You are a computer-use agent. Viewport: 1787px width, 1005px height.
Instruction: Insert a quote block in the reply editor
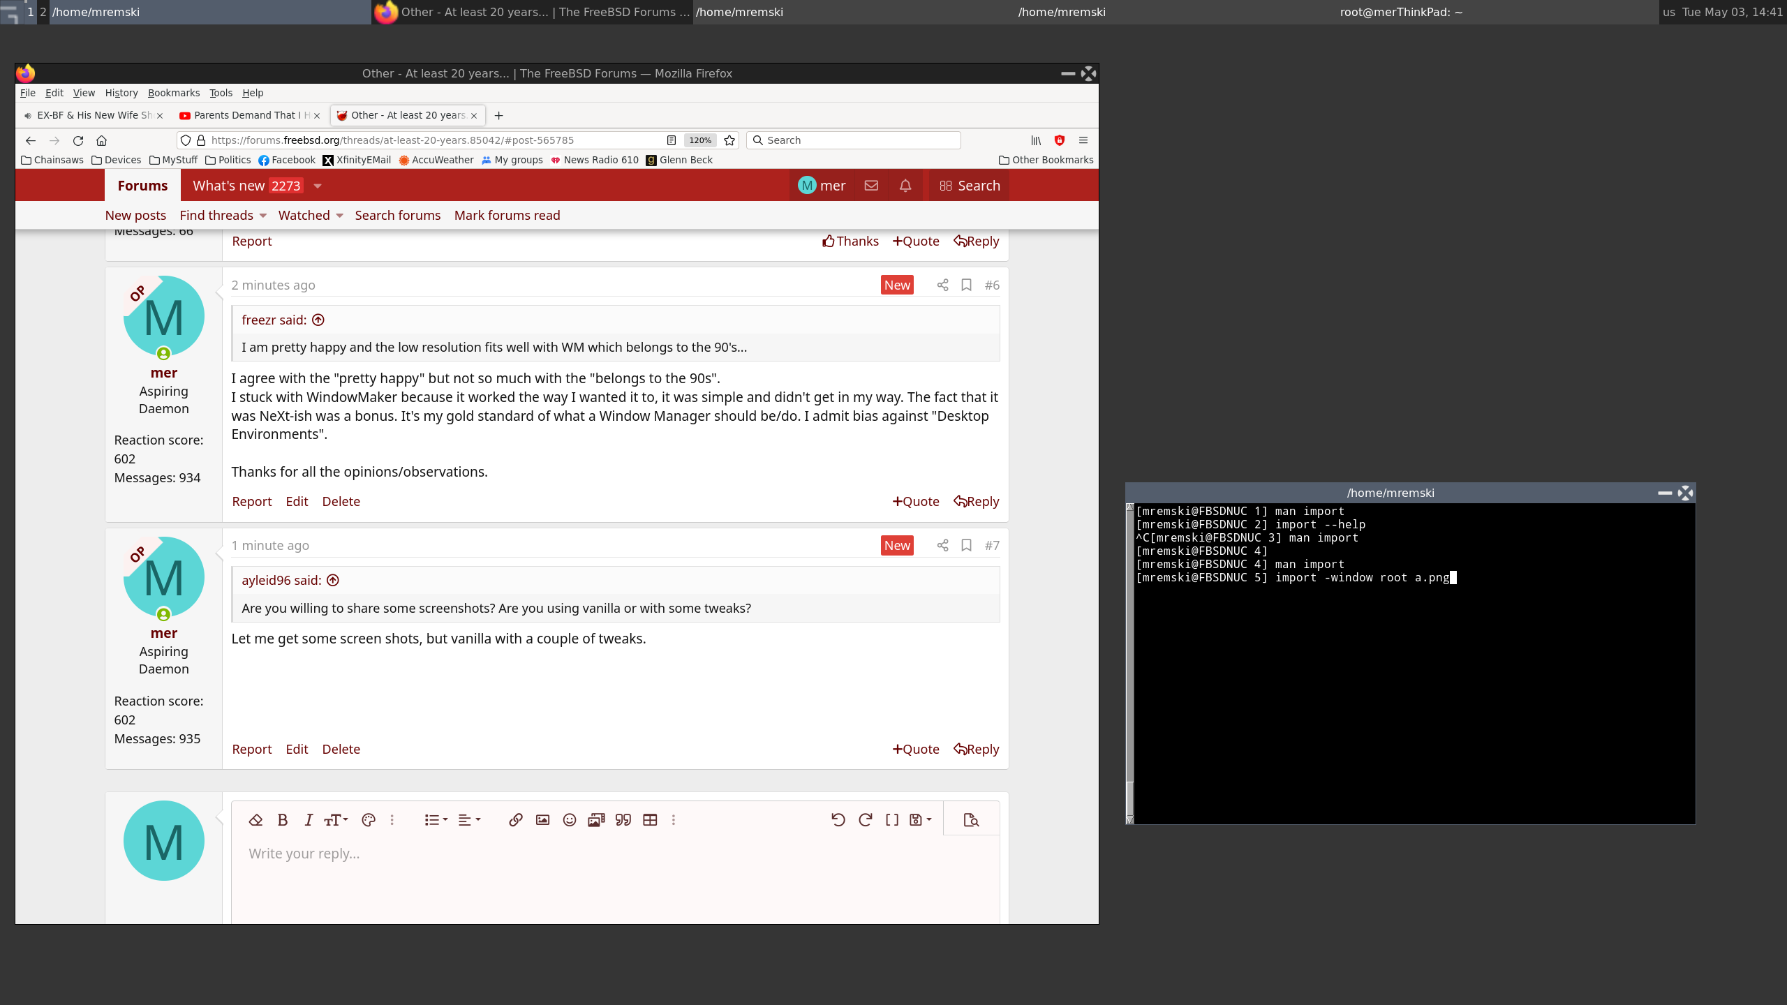pyautogui.click(x=623, y=820)
